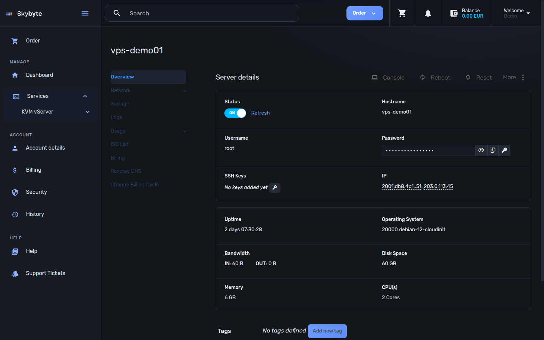The width and height of the screenshot is (544, 340).
Task: Copy the password to clipboard
Action: (x=493, y=150)
